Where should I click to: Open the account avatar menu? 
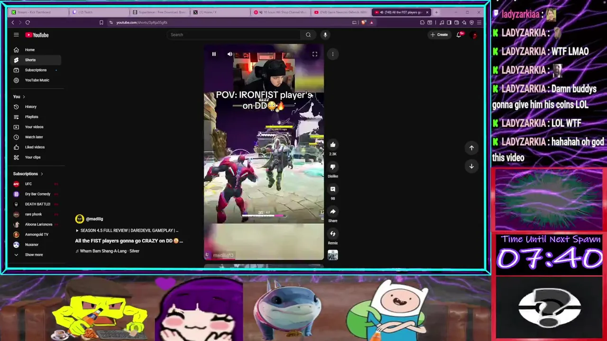pos(474,35)
